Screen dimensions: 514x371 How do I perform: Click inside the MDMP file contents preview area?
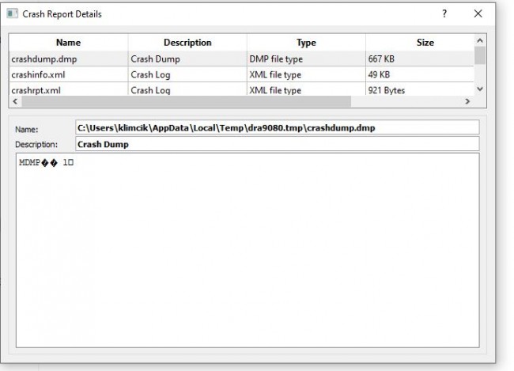pyautogui.click(x=248, y=250)
